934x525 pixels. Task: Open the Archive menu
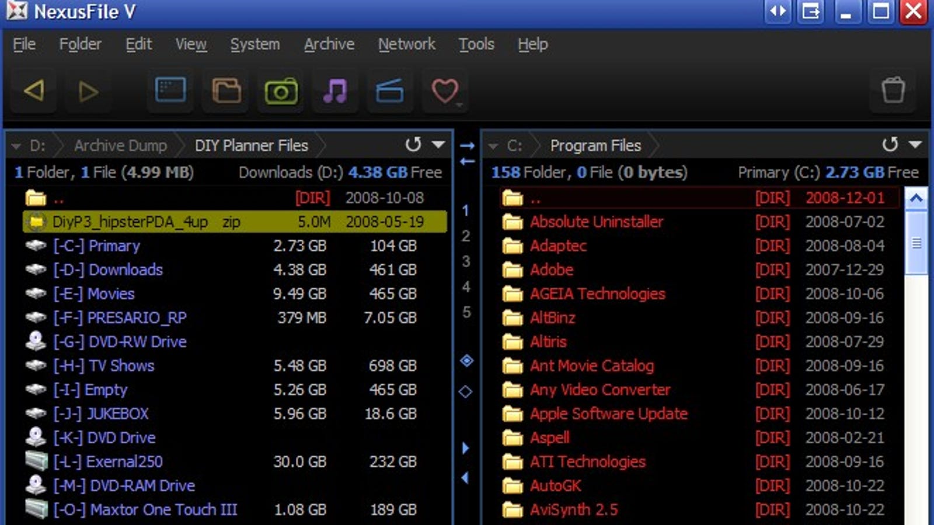point(329,44)
